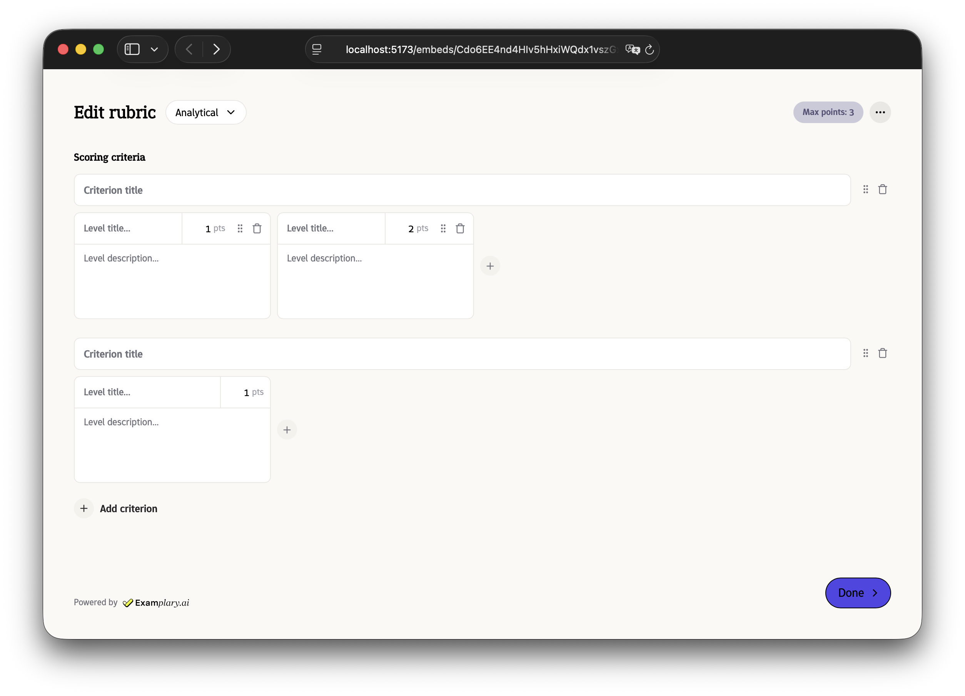Click drag handle of first criterion

tap(865, 189)
